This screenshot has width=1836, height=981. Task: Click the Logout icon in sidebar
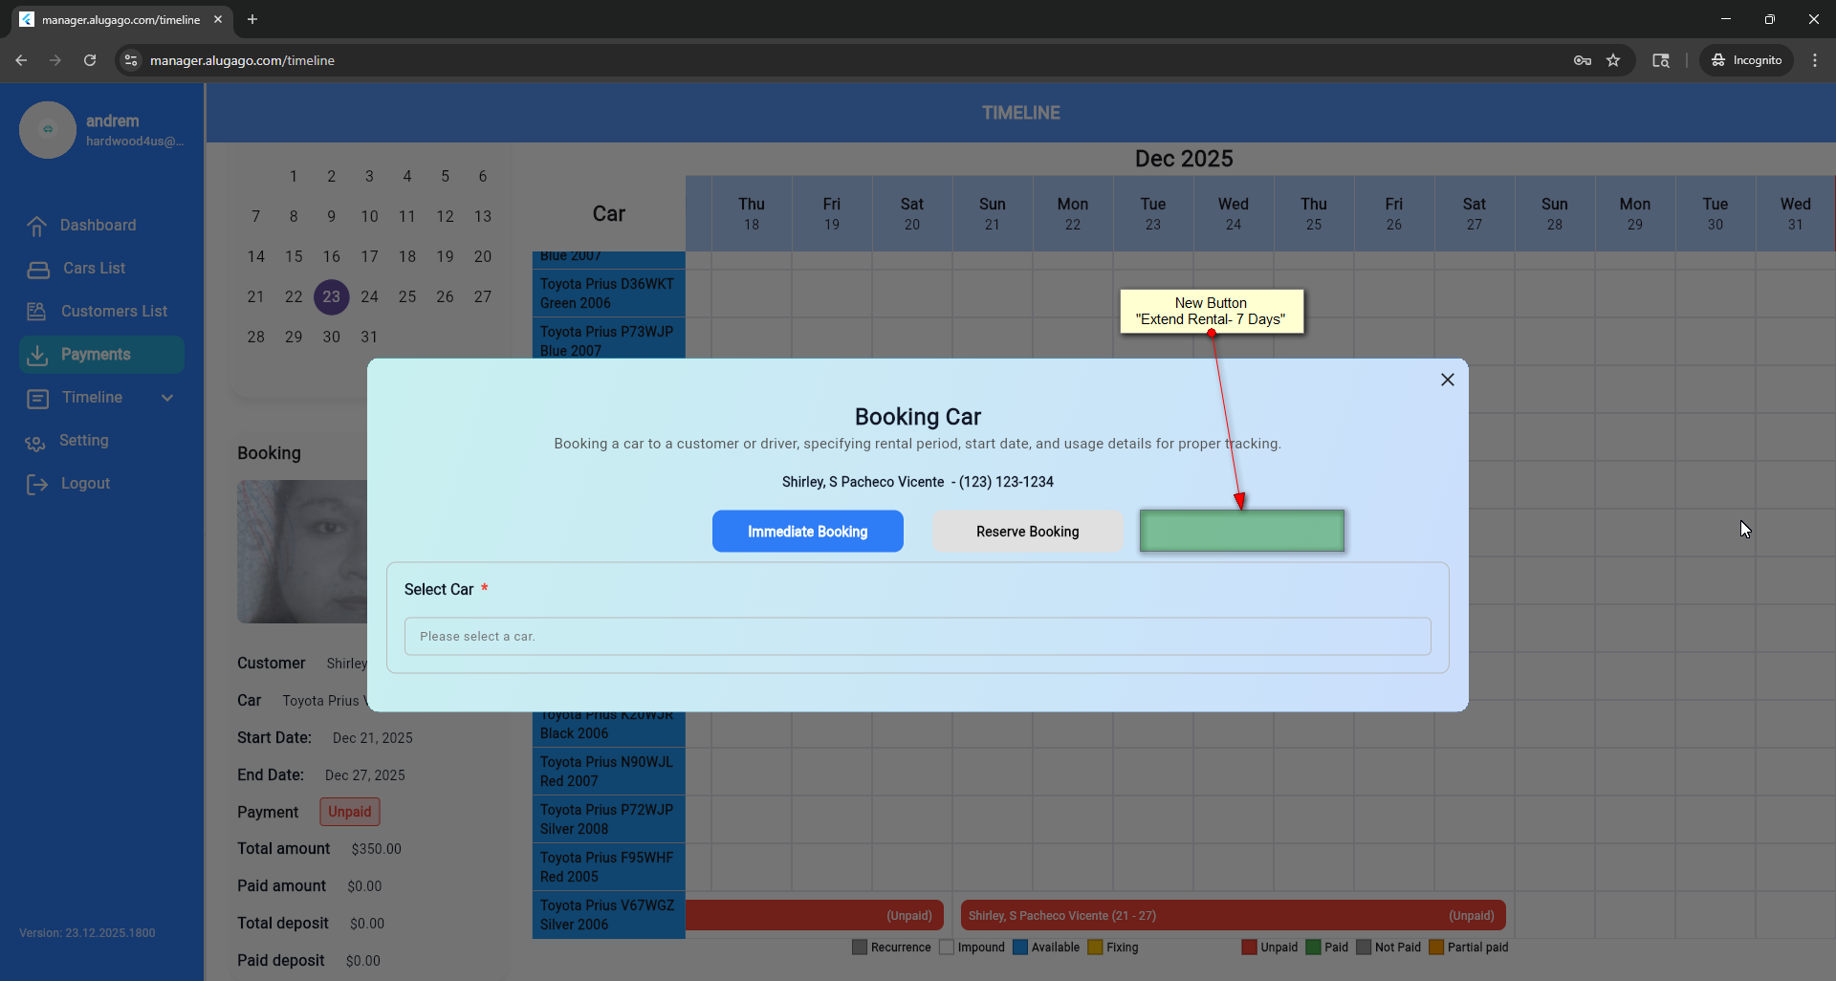[37, 484]
